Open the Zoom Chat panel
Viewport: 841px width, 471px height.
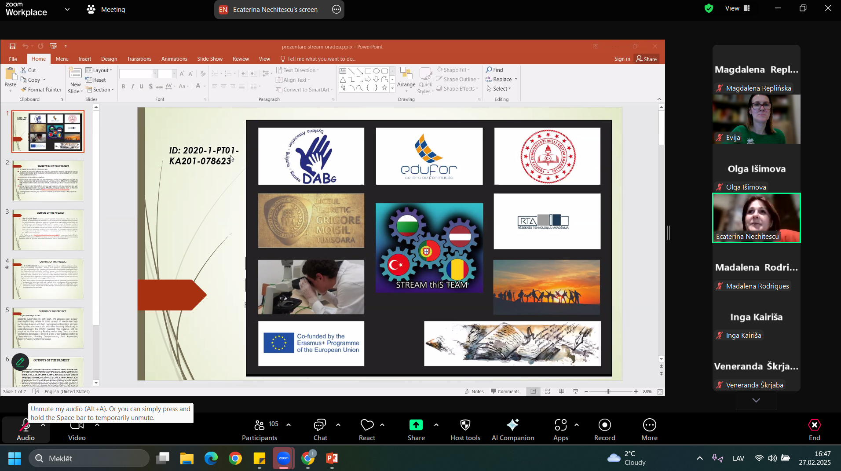320,430
